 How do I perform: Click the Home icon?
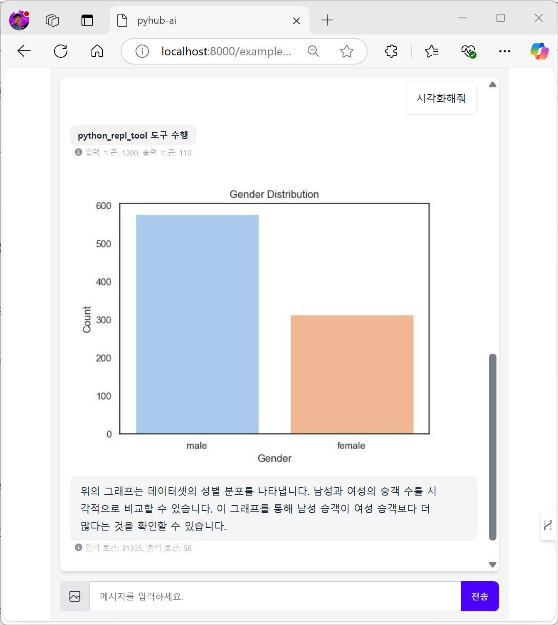(97, 51)
